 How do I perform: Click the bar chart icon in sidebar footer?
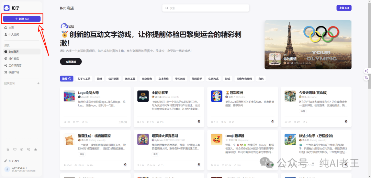[x=36, y=149]
